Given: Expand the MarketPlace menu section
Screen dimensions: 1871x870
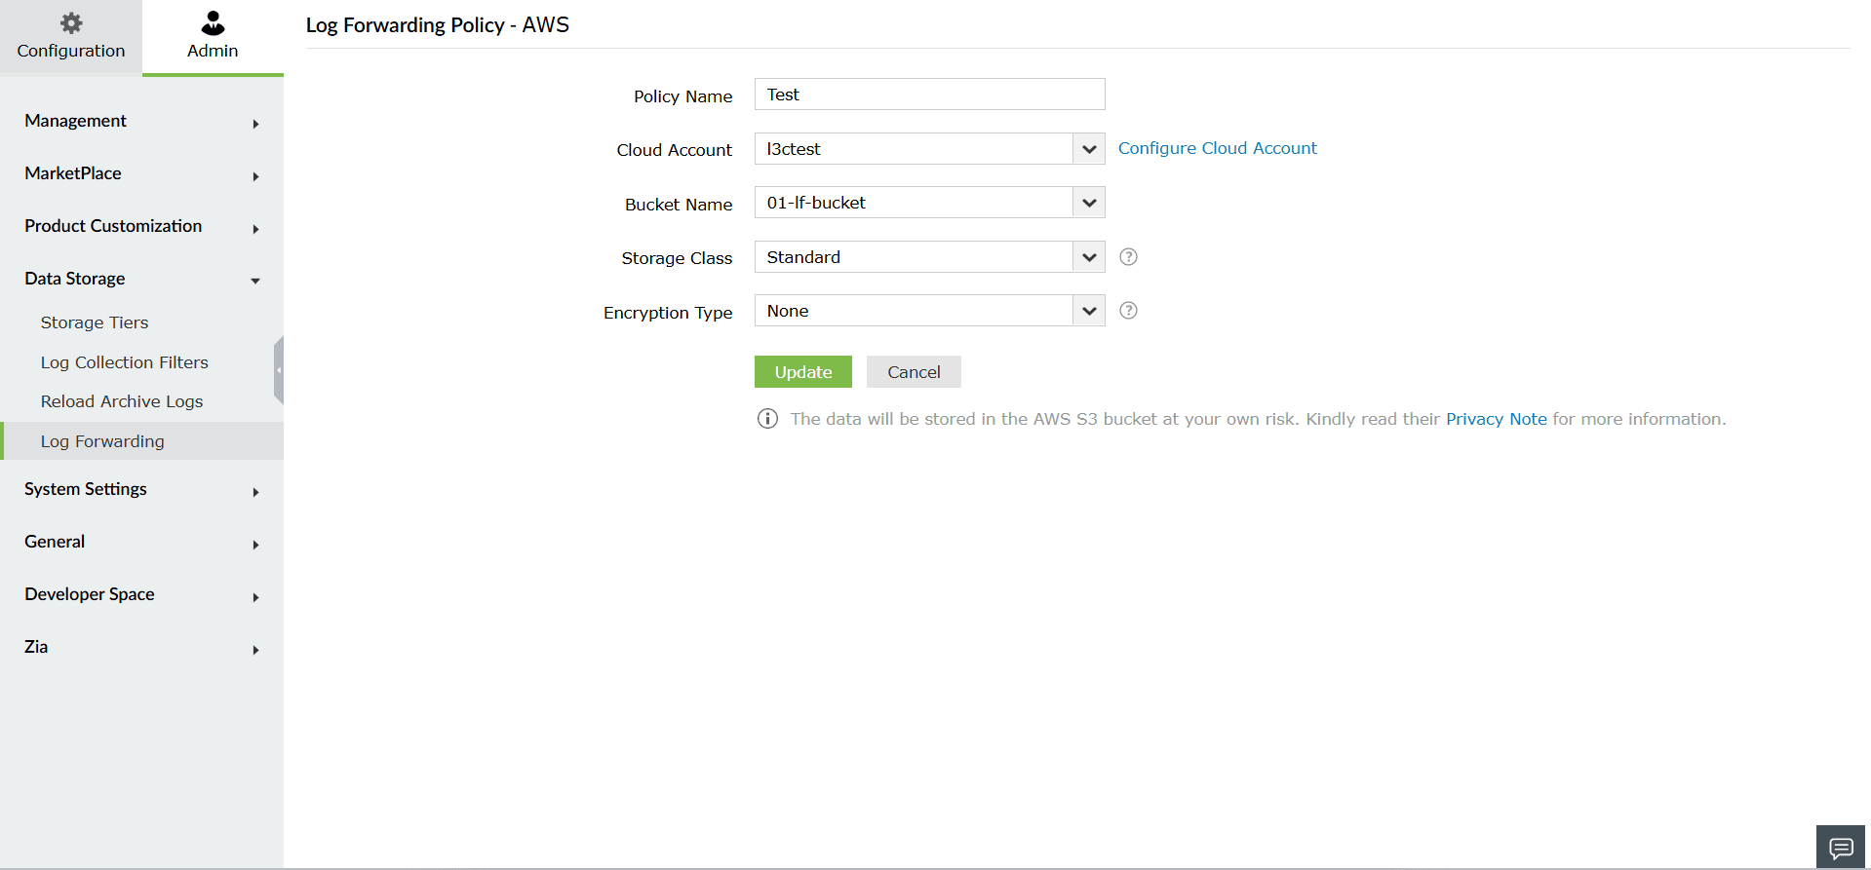Looking at the screenshot, I should [x=141, y=173].
